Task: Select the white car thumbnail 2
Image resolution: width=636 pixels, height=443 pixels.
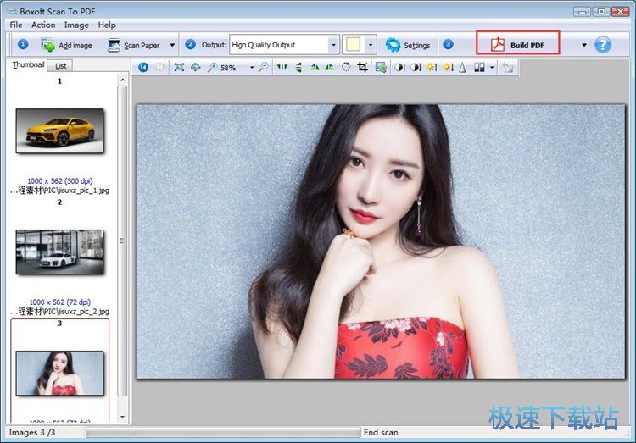Action: [x=59, y=252]
